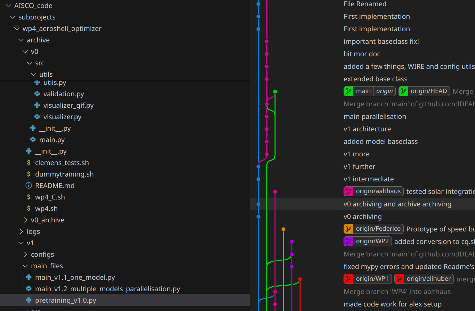Select the 'v0 archiving and archive archiving' commit
Viewport: 475px width, 311px height.
(397, 204)
